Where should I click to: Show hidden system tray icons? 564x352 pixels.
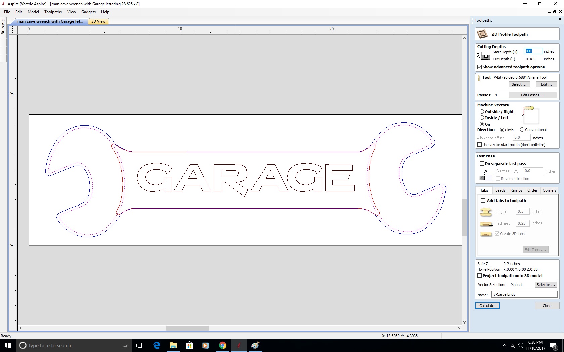(x=504, y=345)
